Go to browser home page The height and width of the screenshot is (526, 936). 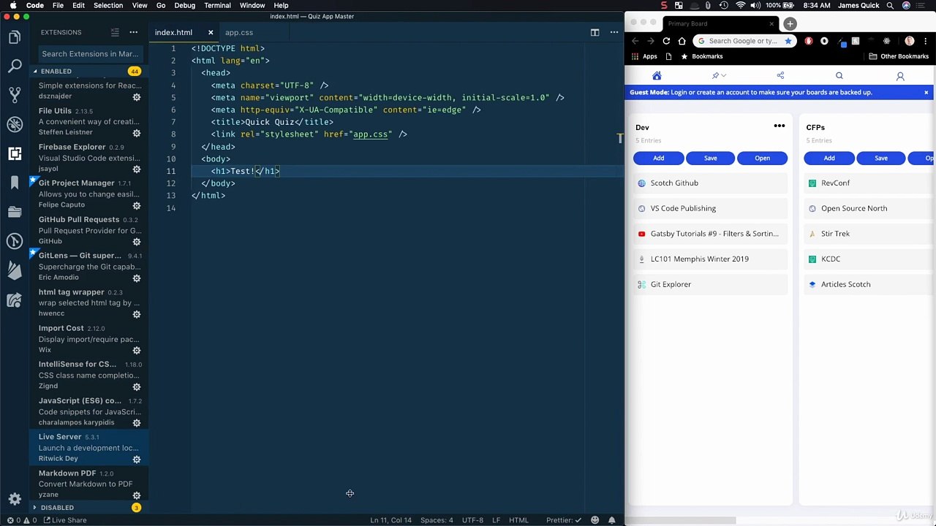682,41
